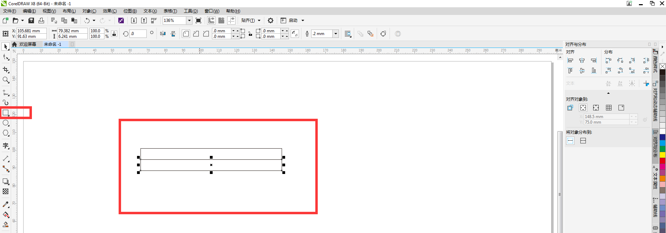This screenshot has height=233, width=666.
Task: Select the Rectangle tool in toolbox
Action: pos(6,113)
